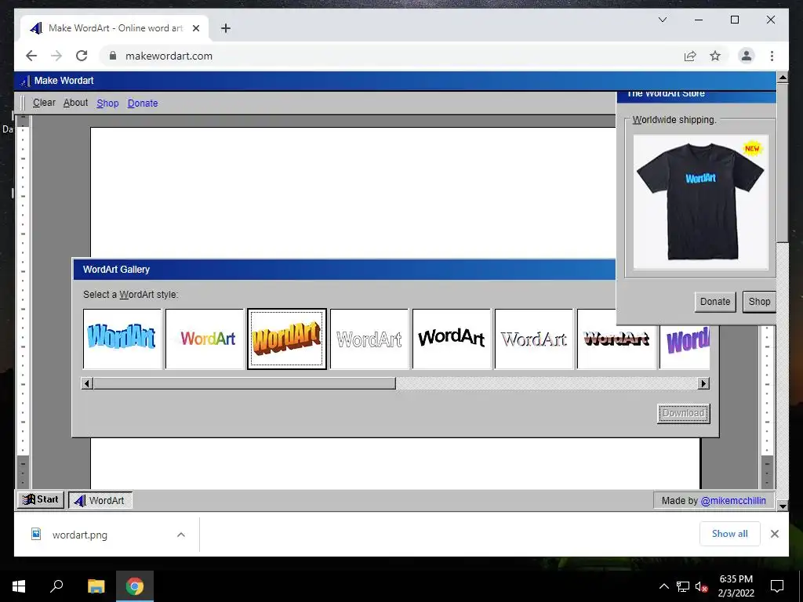
Task: Click the gallery scrollbar left arrow
Action: 87,383
